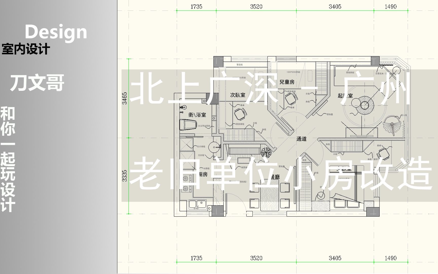
Task: Select the '1490' dimension in the top dimension row
Action: (x=390, y=7)
